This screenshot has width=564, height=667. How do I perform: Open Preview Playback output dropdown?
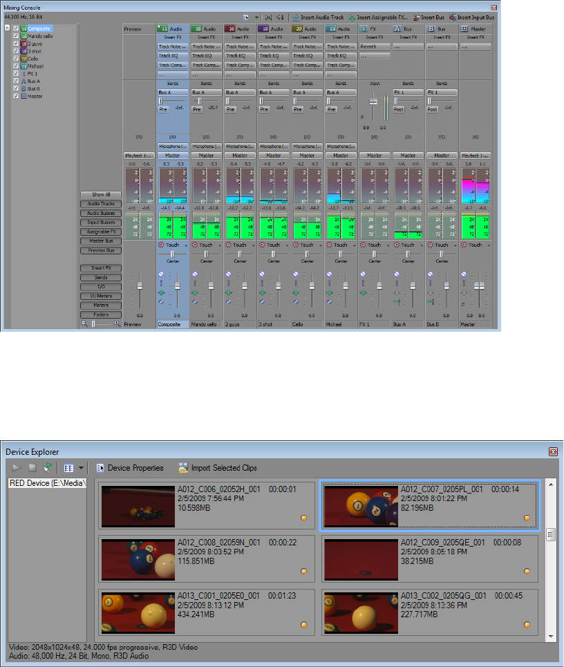click(139, 156)
